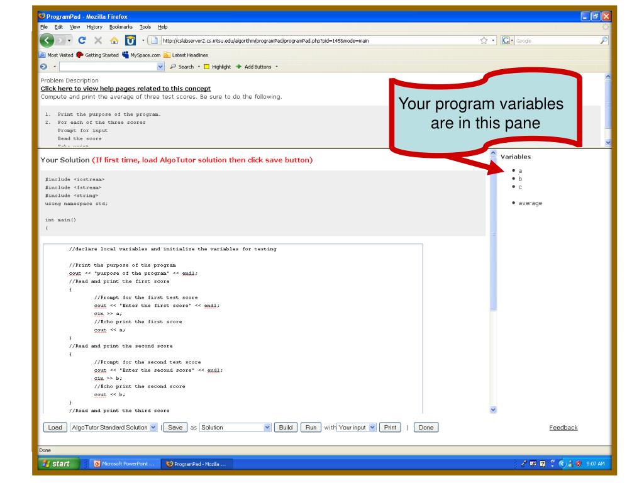The height and width of the screenshot is (483, 644).
Task: Open the Tools menu
Action: pos(146,27)
